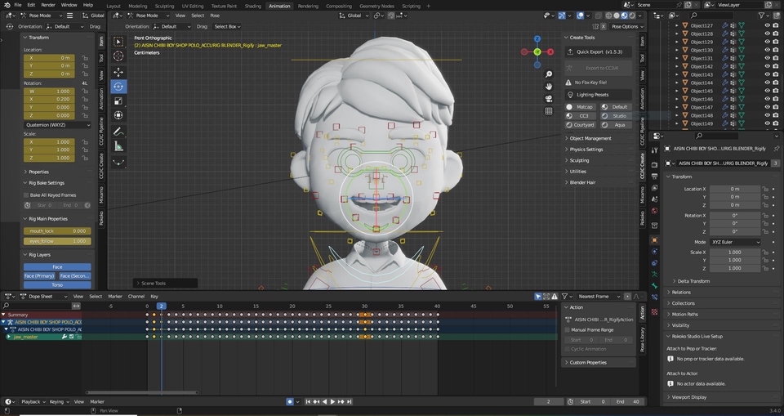Toggle Only Show Selected in dope sheet

[x=538, y=297]
